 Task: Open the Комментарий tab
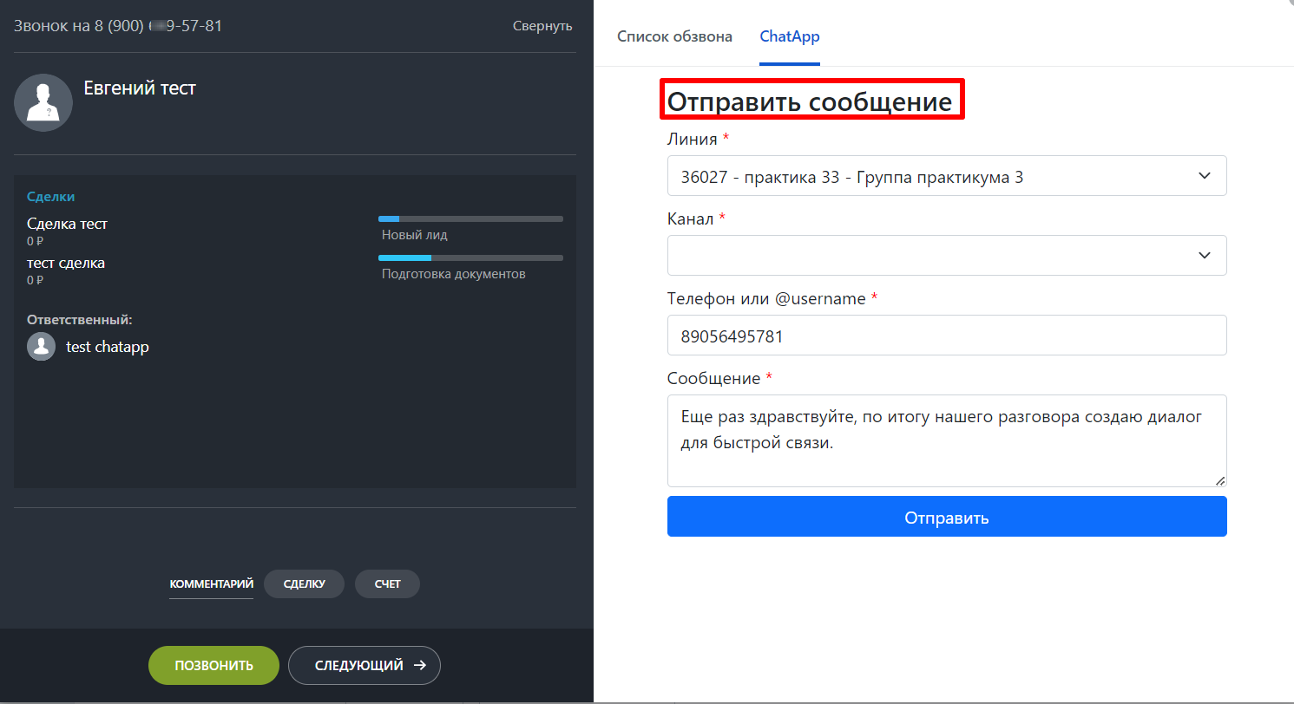[211, 584]
